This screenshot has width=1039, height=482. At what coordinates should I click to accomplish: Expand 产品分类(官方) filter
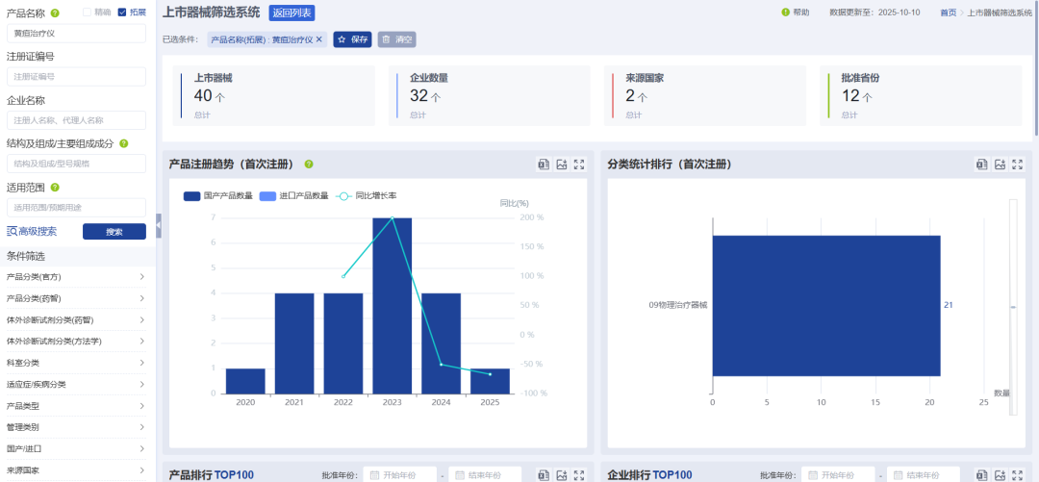(x=76, y=276)
